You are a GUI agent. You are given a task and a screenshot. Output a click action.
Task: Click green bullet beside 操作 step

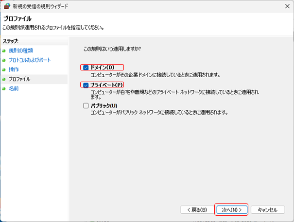tap(4, 69)
